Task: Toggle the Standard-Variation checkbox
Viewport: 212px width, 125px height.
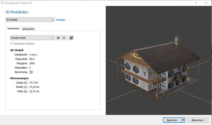Action: click(x=12, y=44)
